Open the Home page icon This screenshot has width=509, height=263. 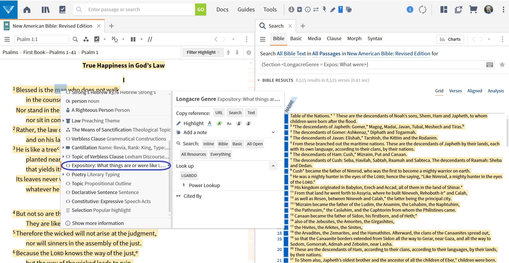click(27, 10)
